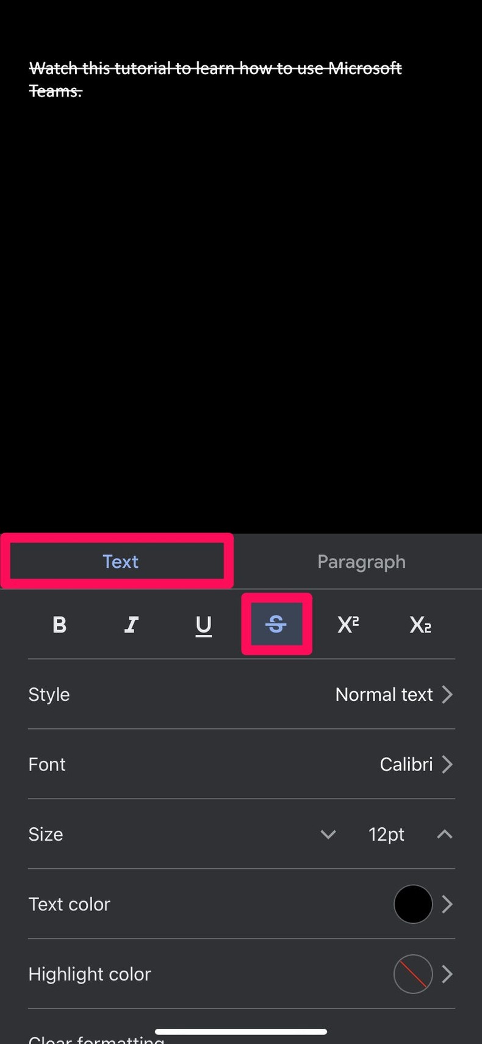Tap the strikethrough sentence about Microsoft Teams
This screenshot has width=482, height=1044.
(x=215, y=79)
